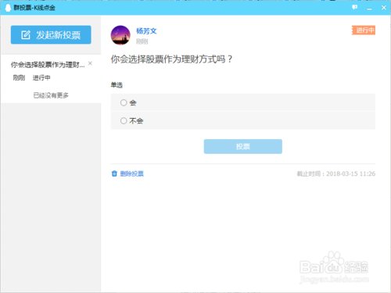Click the vote question title text

point(171,59)
